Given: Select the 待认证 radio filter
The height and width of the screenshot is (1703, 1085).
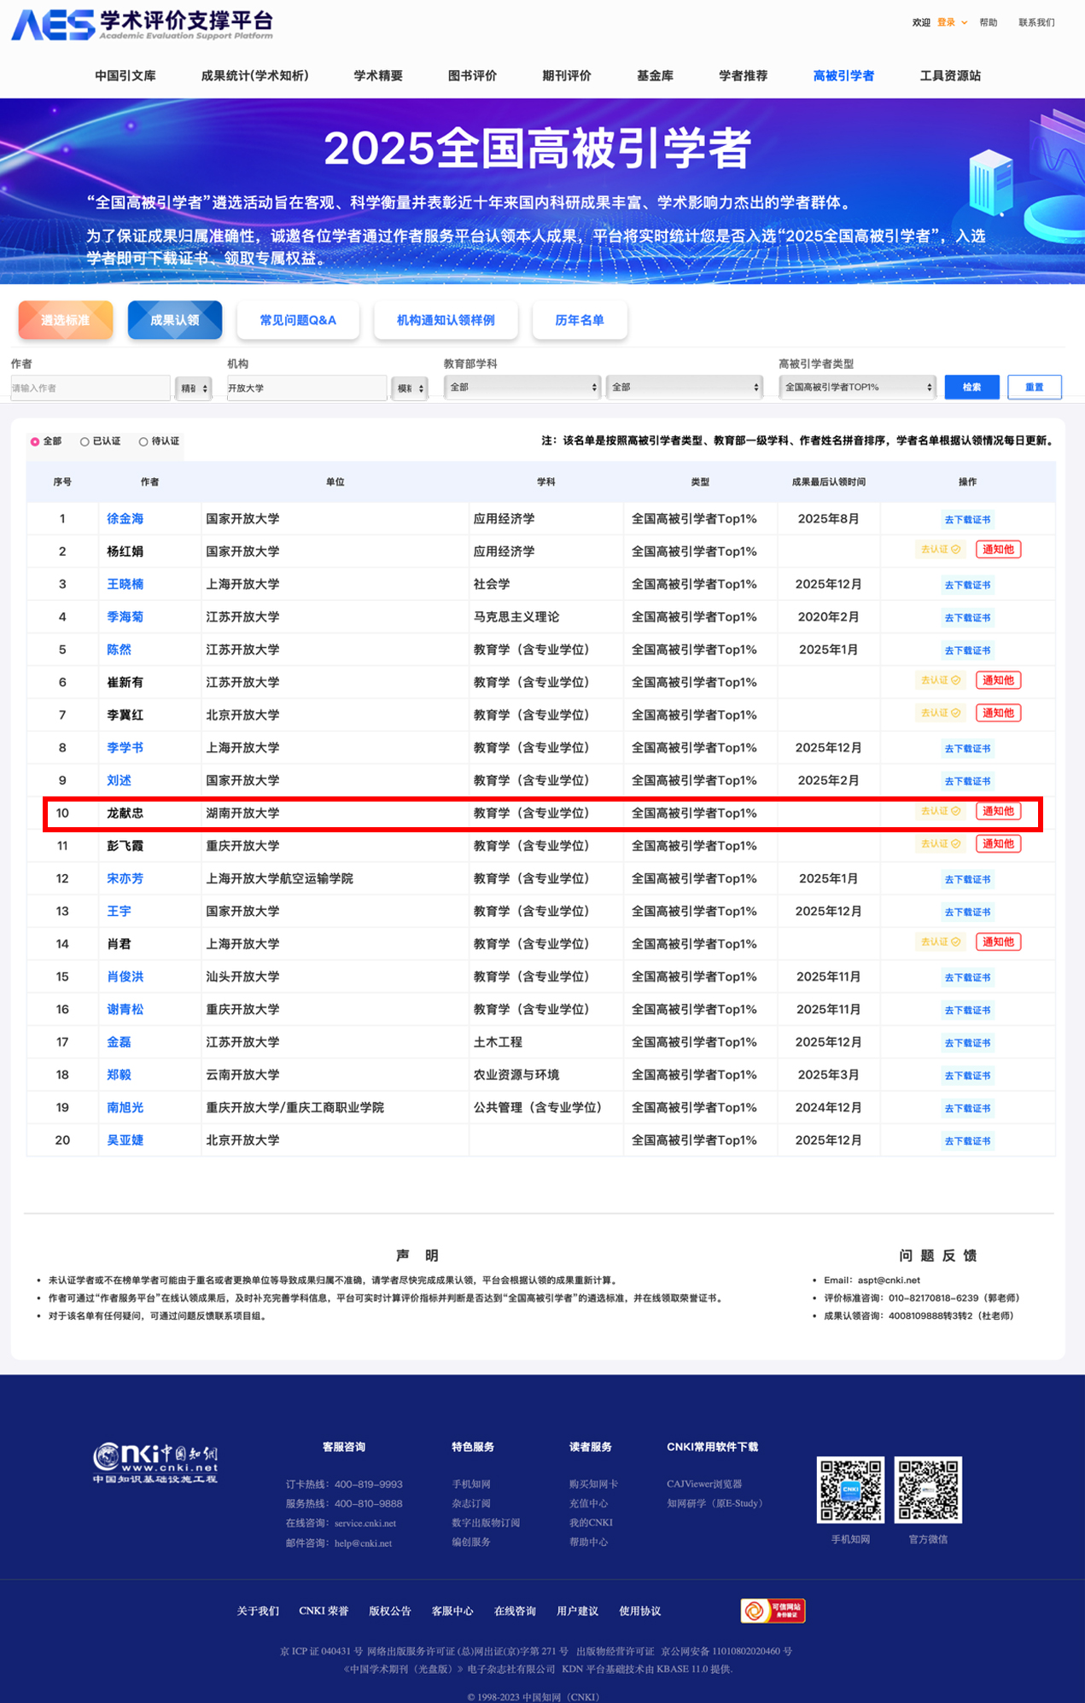Looking at the screenshot, I should pyautogui.click(x=143, y=441).
